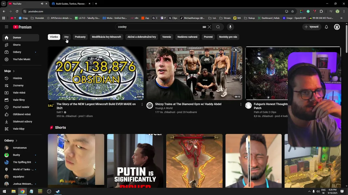Image resolution: width=348 pixels, height=195 pixels.
Task: Open YouTube Music from the sidebar
Action: click(x=21, y=59)
